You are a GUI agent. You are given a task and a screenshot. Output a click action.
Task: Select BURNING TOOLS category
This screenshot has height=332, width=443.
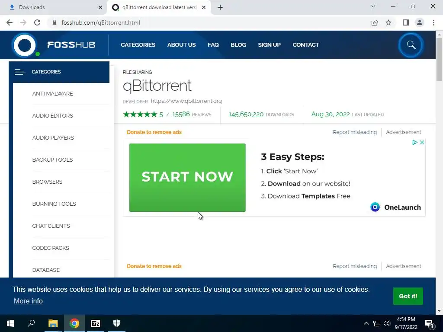pyautogui.click(x=54, y=204)
